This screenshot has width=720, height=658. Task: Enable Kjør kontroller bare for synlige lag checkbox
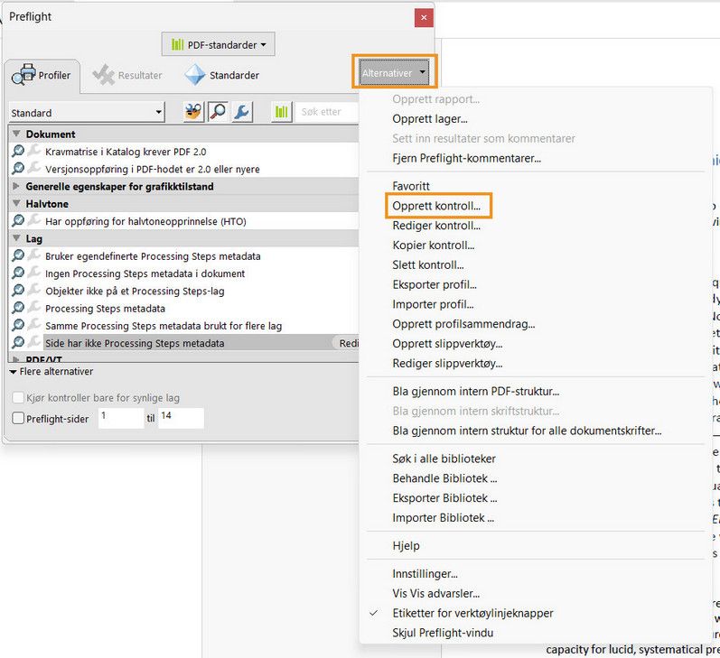point(18,397)
